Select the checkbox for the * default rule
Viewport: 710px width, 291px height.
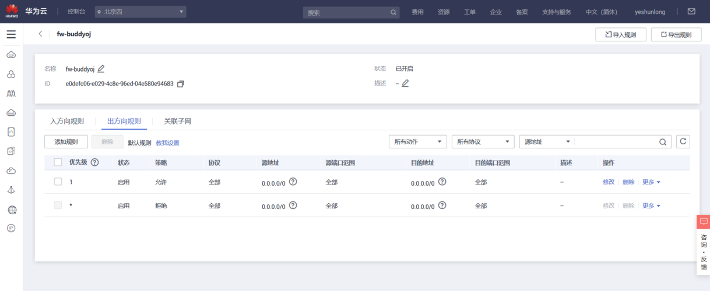[58, 205]
